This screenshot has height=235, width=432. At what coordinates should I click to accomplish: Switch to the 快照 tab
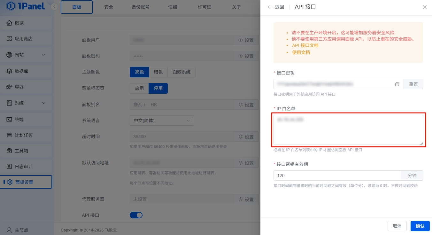tap(172, 7)
